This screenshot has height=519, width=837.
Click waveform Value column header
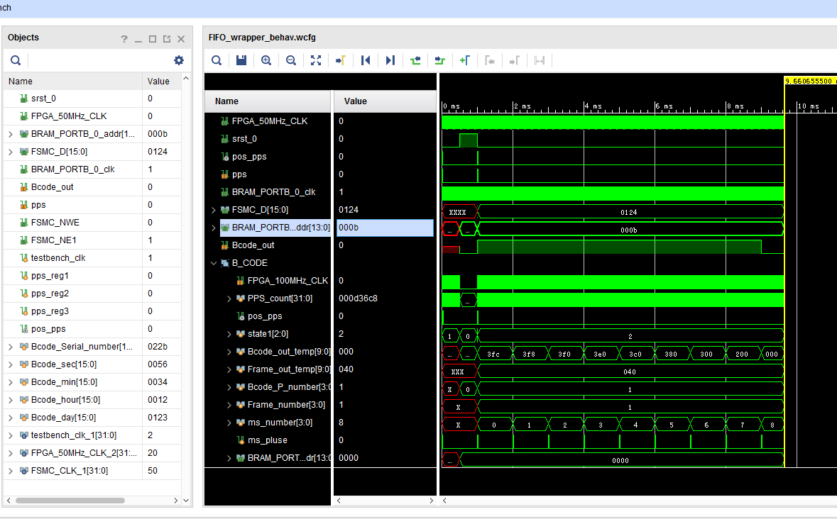tap(355, 101)
